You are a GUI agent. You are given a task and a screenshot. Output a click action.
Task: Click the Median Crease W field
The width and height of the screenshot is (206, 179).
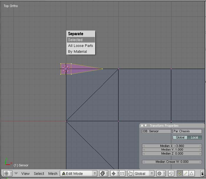point(172,162)
